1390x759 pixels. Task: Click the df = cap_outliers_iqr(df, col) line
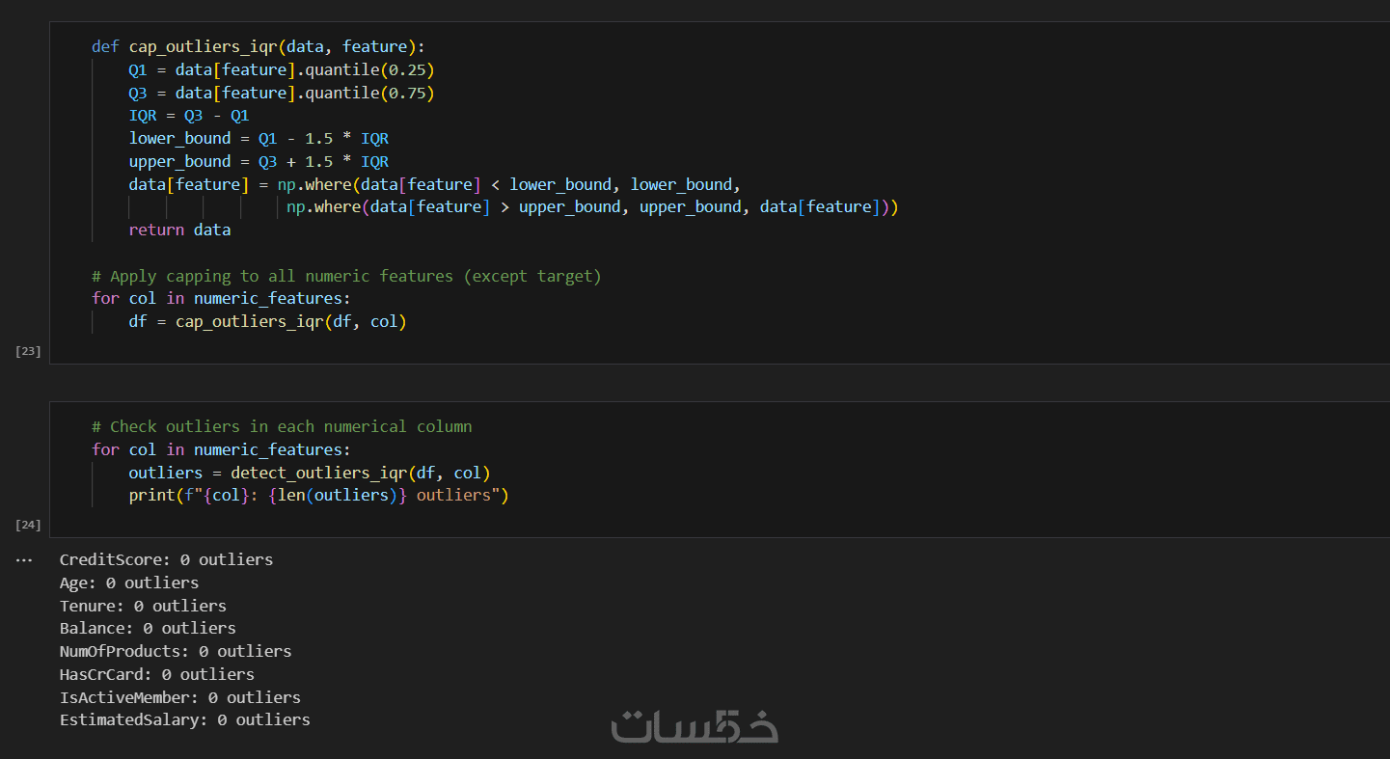[267, 322]
